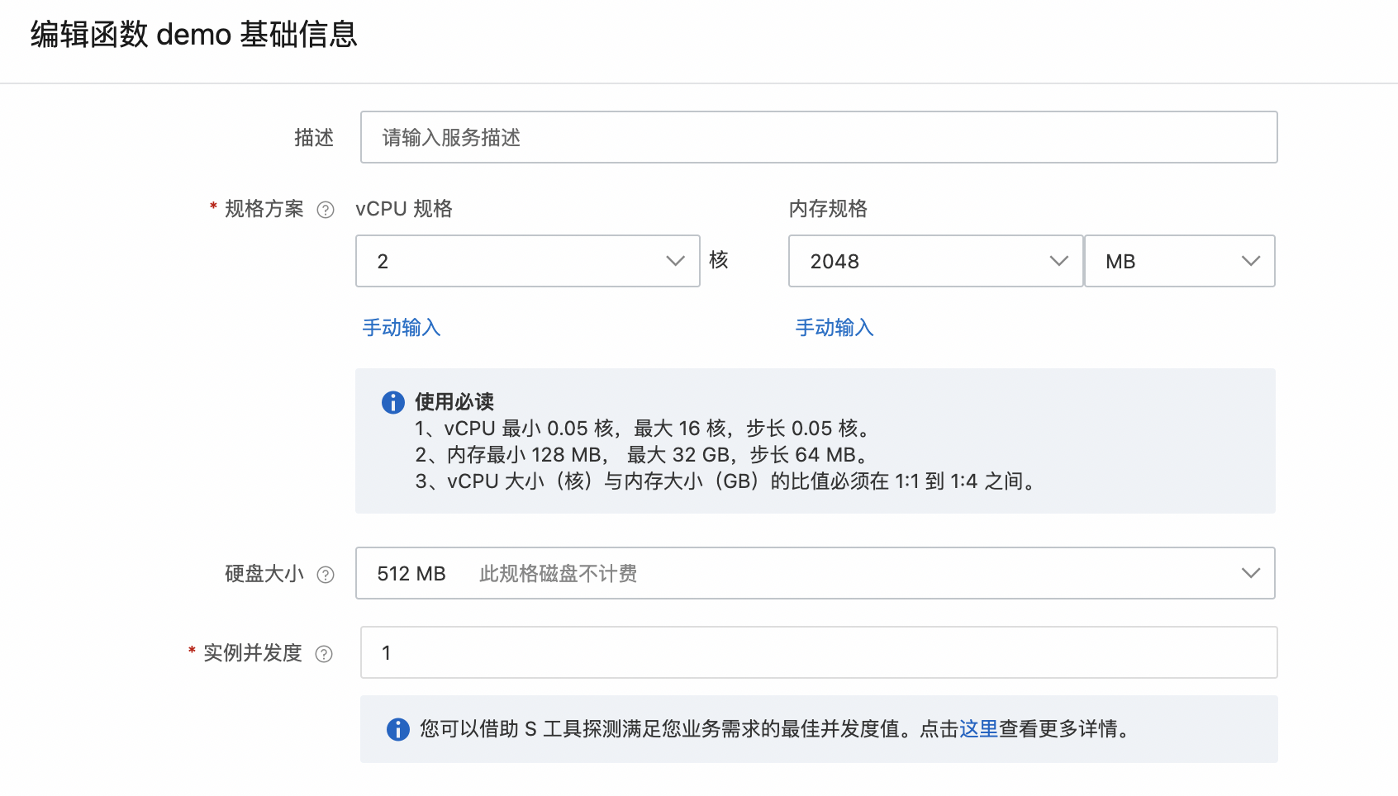Click the vCPU 规格 label
The width and height of the screenshot is (1398, 796).
[404, 209]
